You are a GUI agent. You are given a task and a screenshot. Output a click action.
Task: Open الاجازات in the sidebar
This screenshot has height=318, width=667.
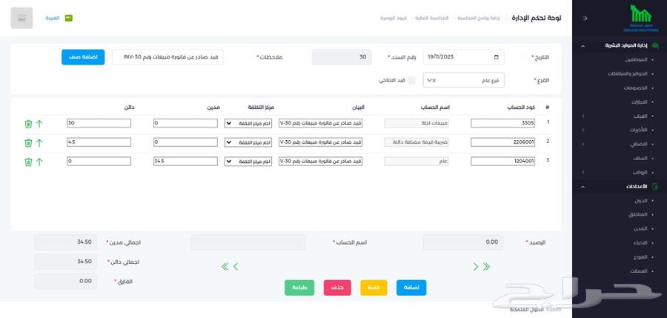coord(640,102)
